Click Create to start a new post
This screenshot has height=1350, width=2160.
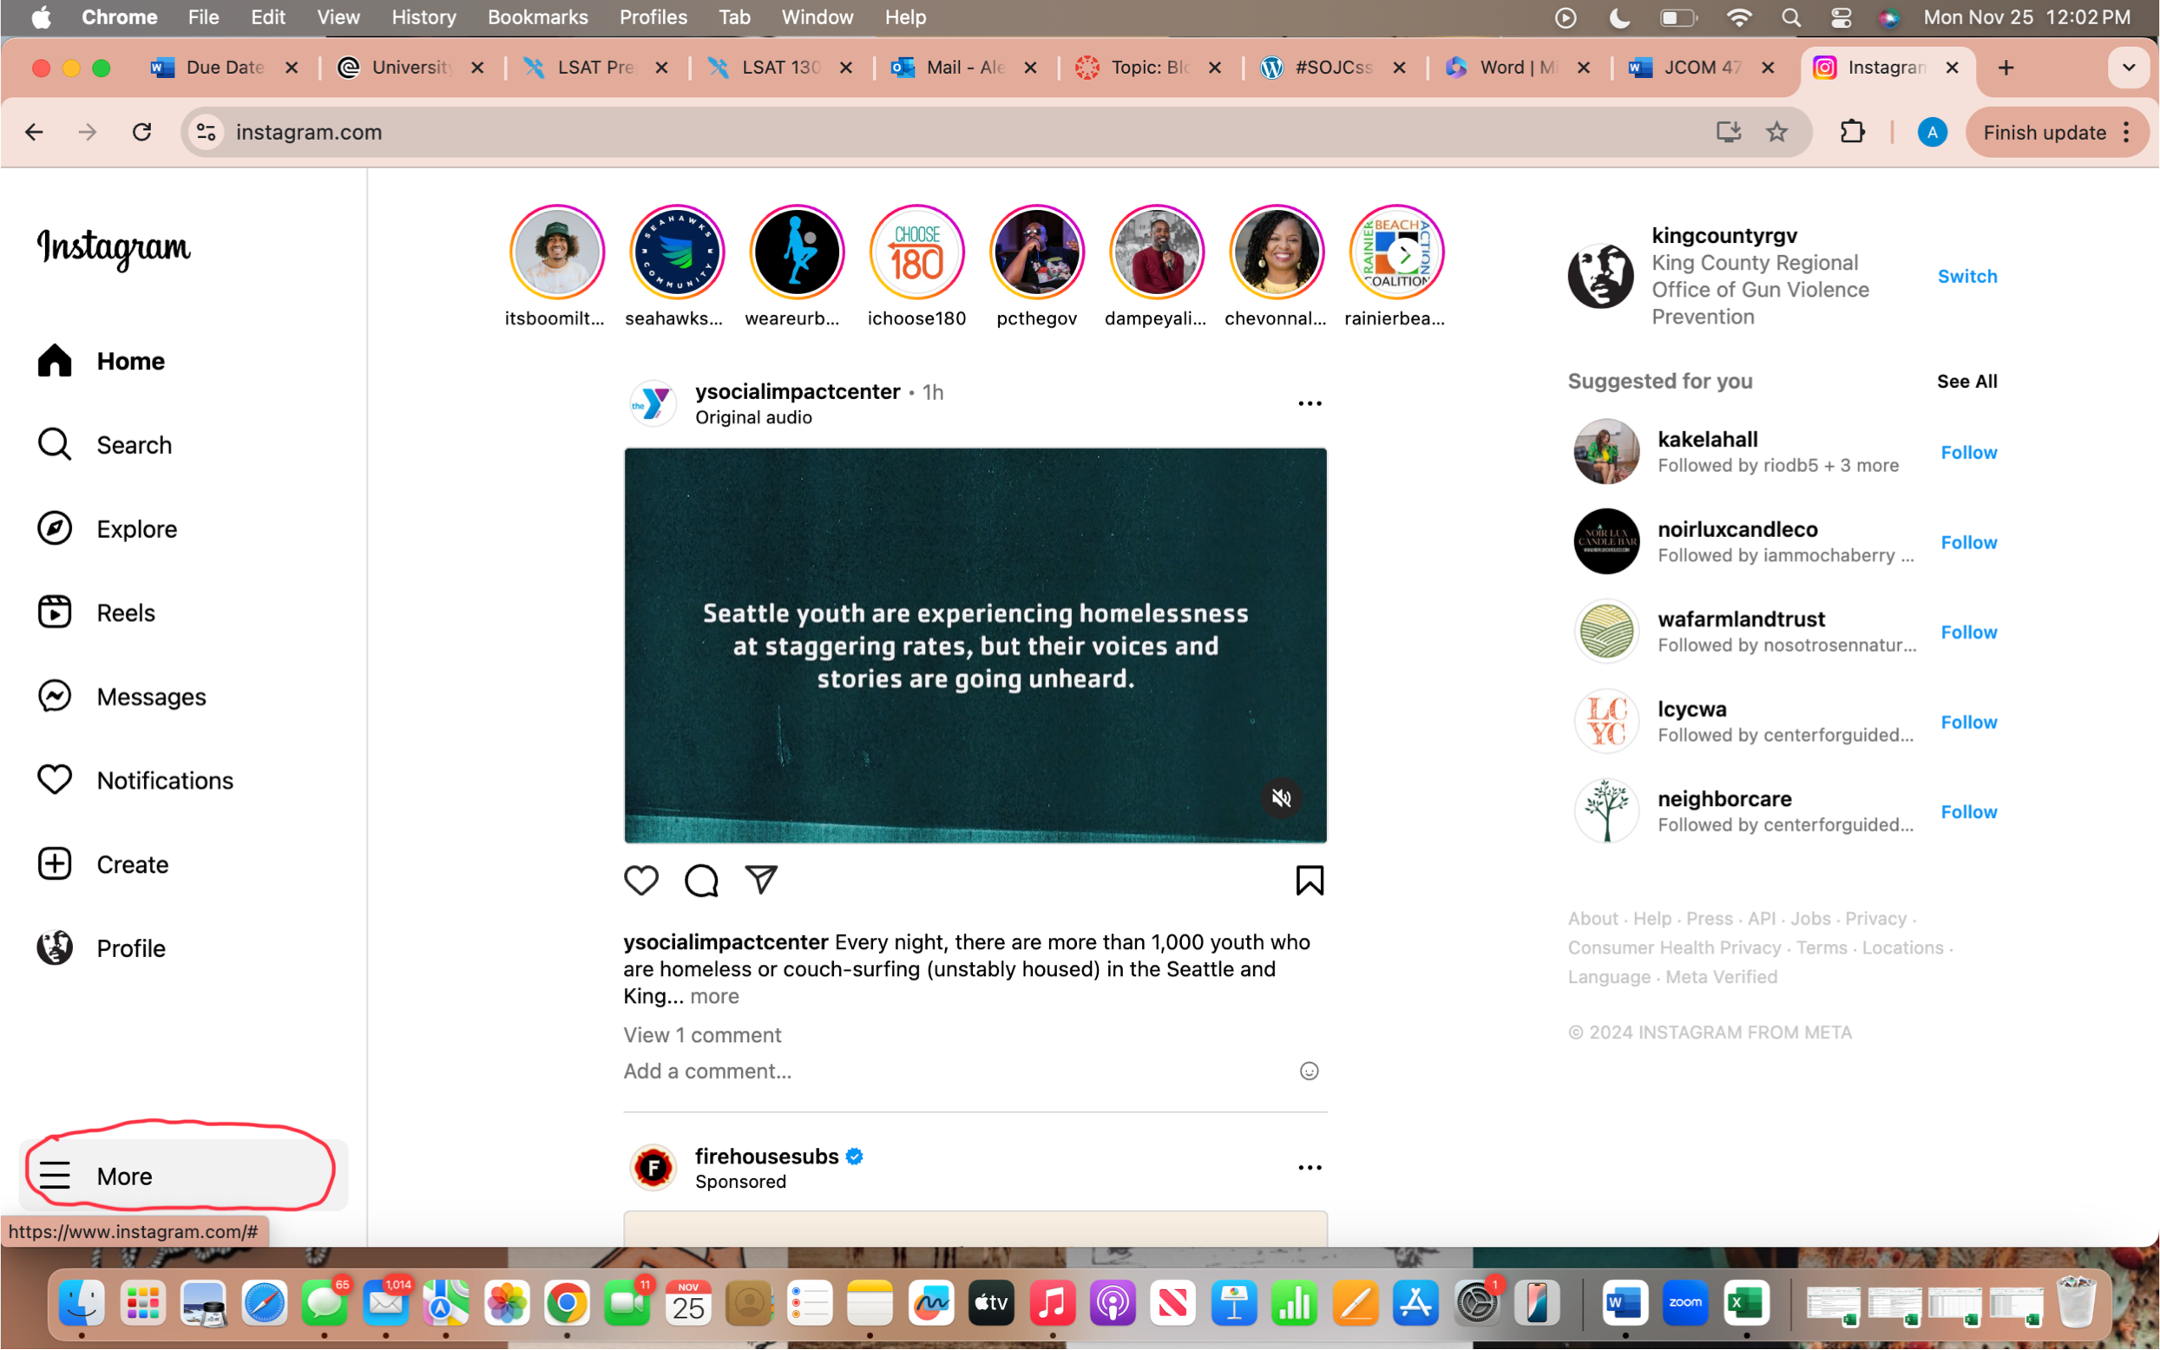102,864
